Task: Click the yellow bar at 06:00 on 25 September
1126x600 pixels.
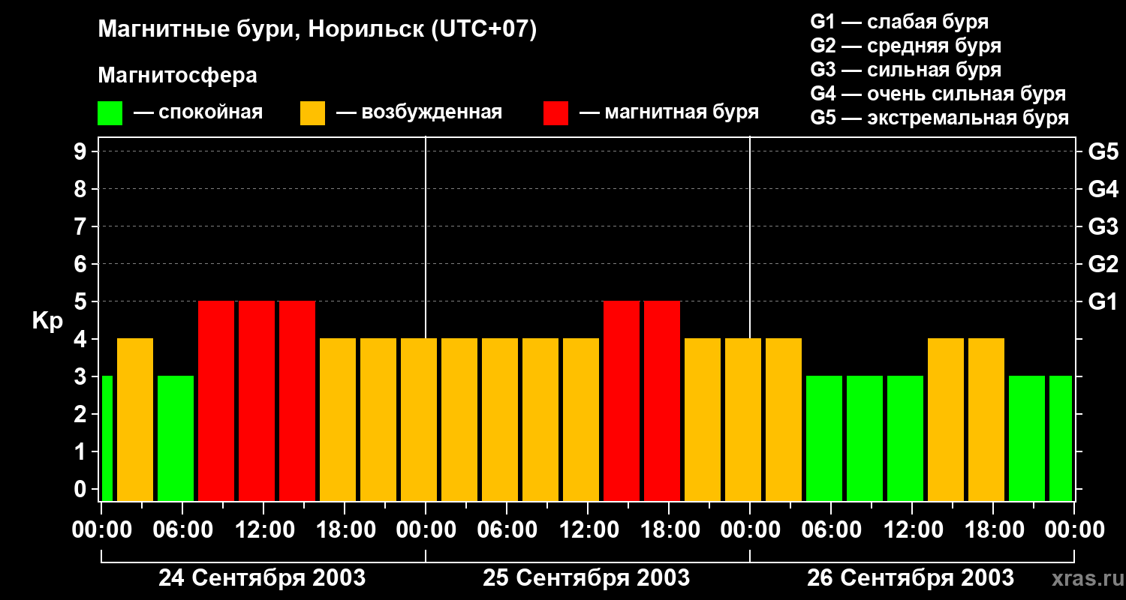Action: tap(500, 419)
